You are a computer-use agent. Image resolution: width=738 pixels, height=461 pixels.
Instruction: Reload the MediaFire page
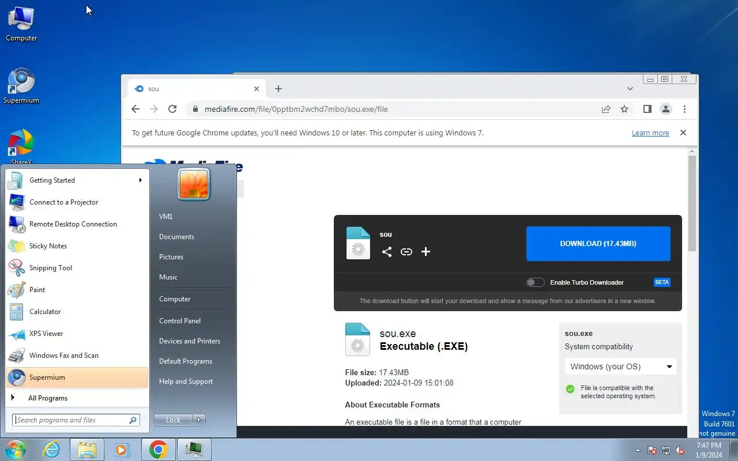[172, 109]
